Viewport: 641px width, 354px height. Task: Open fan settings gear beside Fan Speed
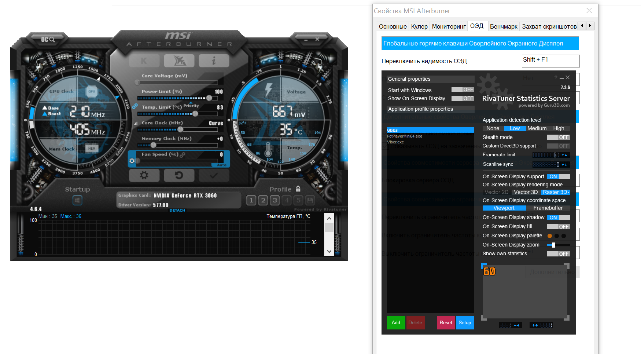click(x=132, y=161)
